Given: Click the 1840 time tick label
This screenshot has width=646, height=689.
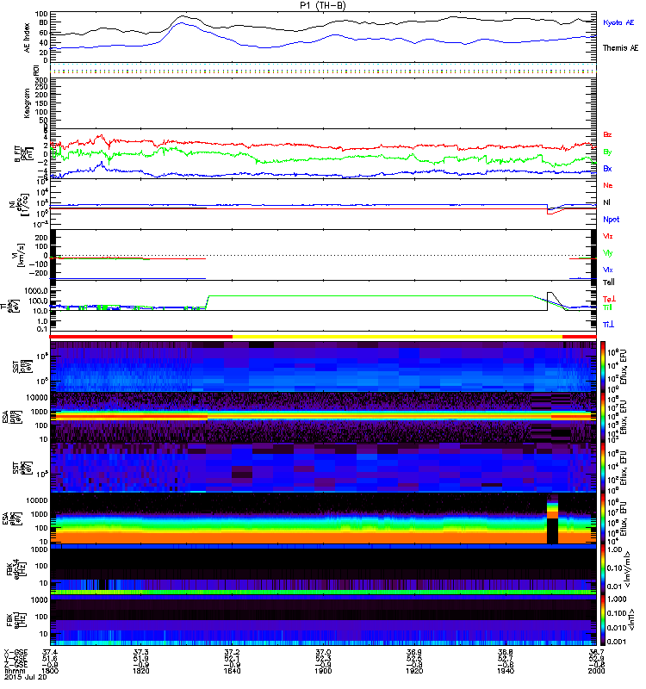Looking at the screenshot, I should (x=232, y=671).
